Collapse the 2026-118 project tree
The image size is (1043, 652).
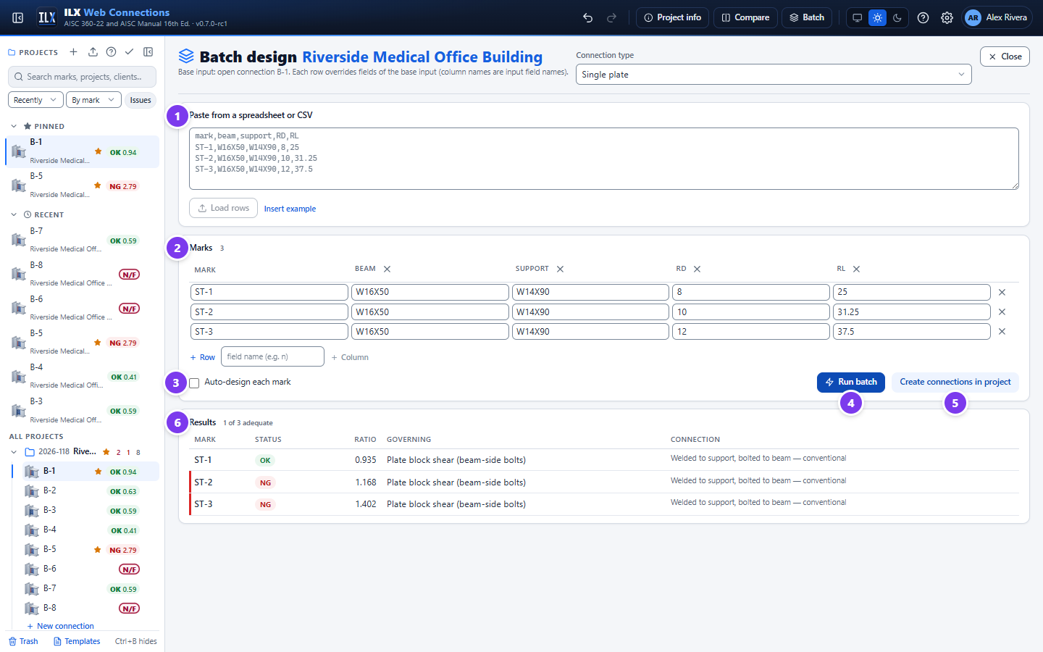tap(14, 452)
